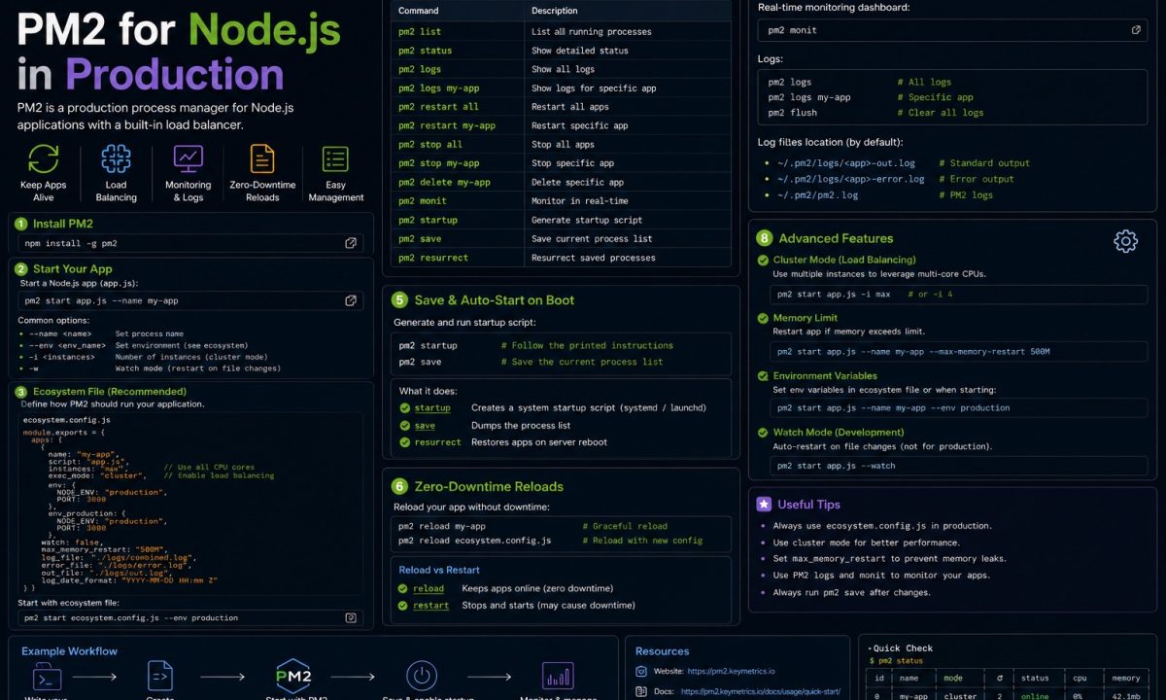Copy the pm2 start app.js --name command
Image resolution: width=1166 pixels, height=700 pixels.
[x=351, y=300]
